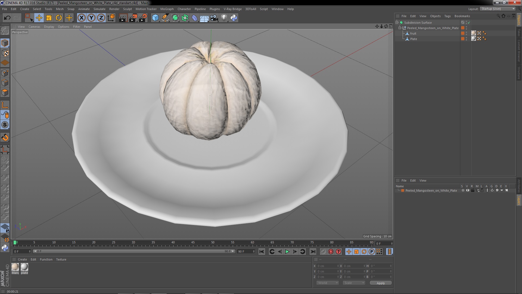Add a Floor environment object
This screenshot has height=294, width=522.
pyautogui.click(x=204, y=18)
